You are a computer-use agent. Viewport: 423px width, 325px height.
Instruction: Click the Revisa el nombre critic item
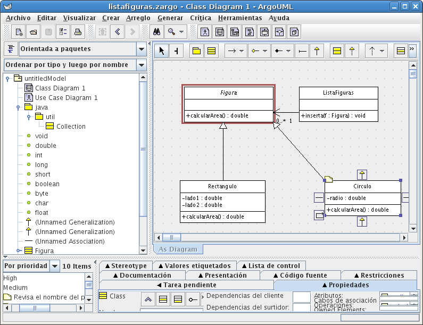coord(44,297)
